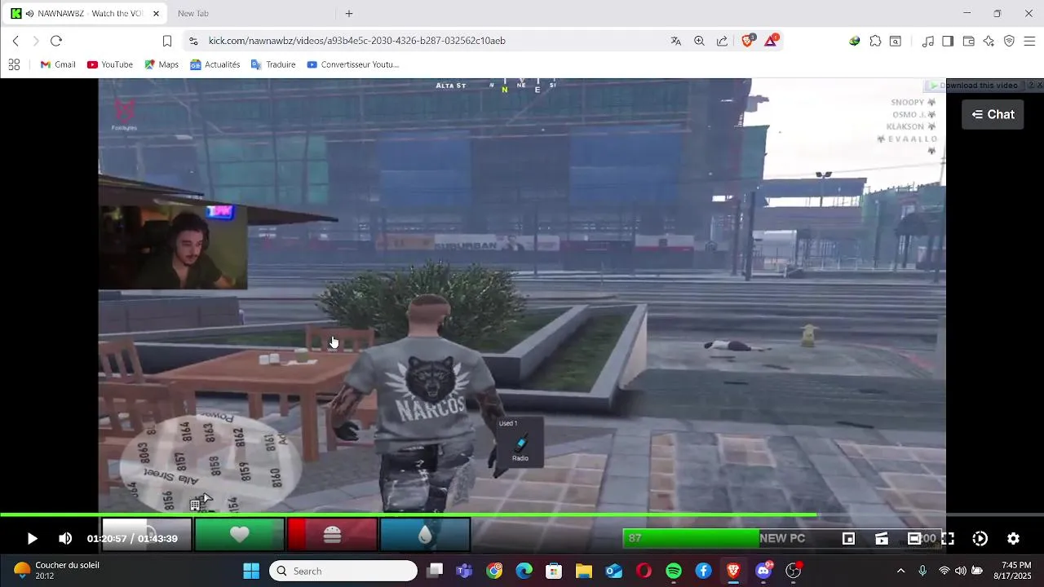1044x587 pixels.
Task: Open Microsoft Teams from taskbar
Action: pos(464,571)
